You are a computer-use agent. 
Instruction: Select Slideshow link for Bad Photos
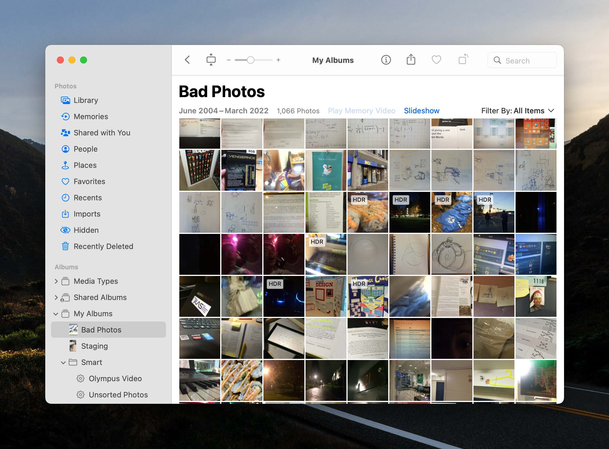point(421,110)
